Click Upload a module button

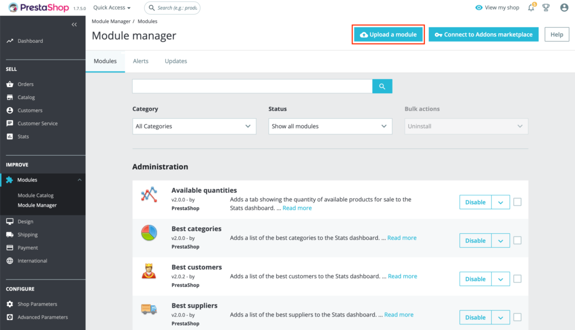coord(389,34)
